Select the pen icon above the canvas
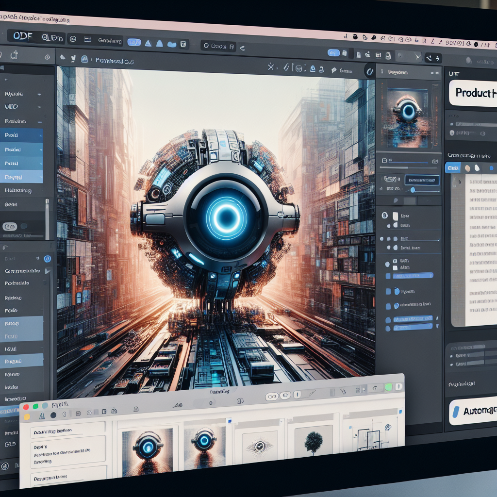This screenshot has width=497, height=497. click(286, 67)
